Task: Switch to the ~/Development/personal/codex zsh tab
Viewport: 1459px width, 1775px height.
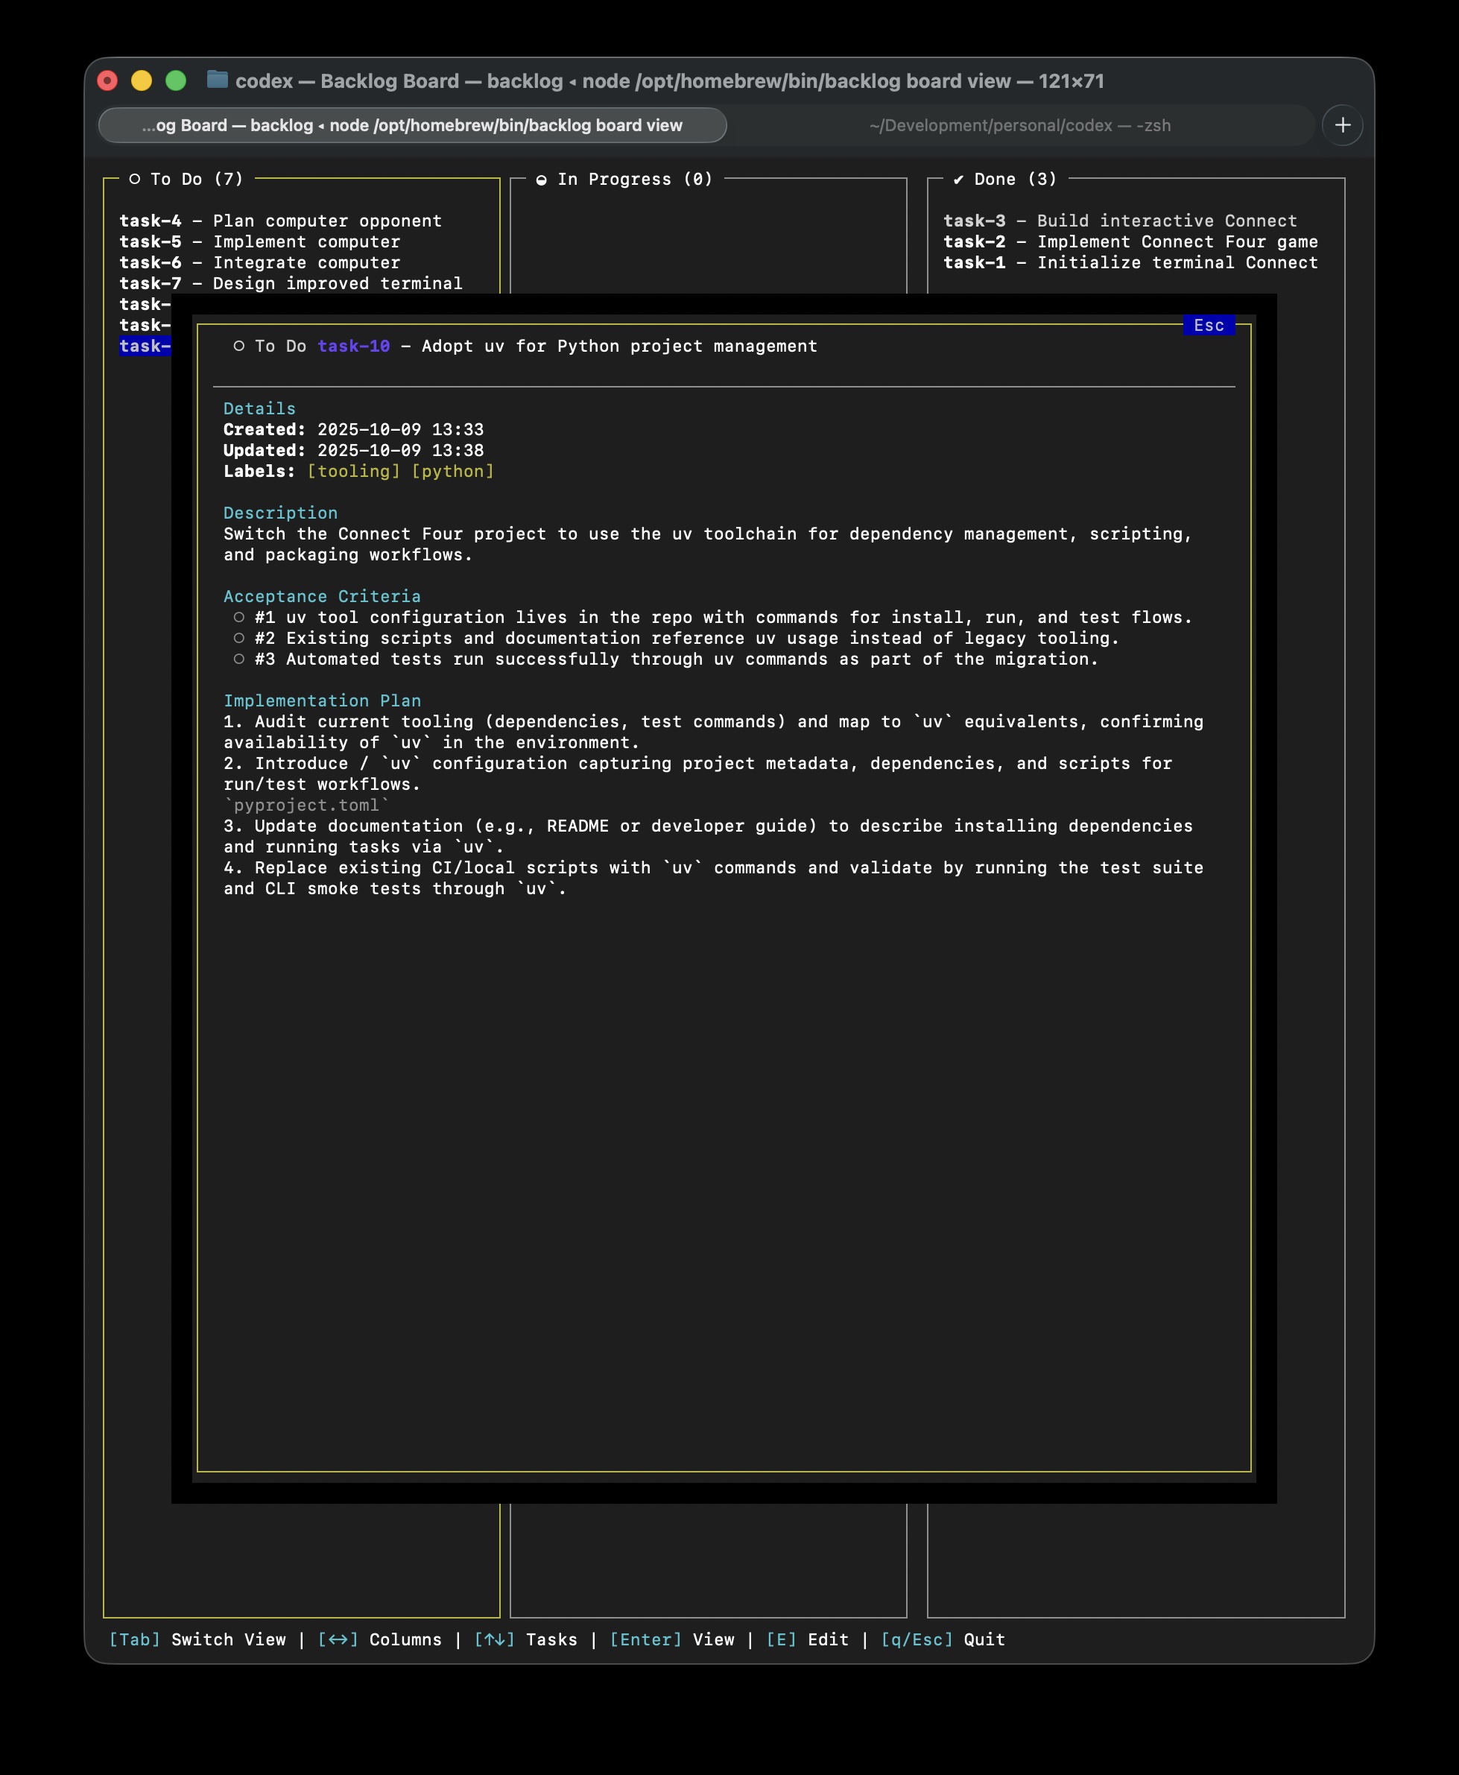Action: click(x=1019, y=125)
